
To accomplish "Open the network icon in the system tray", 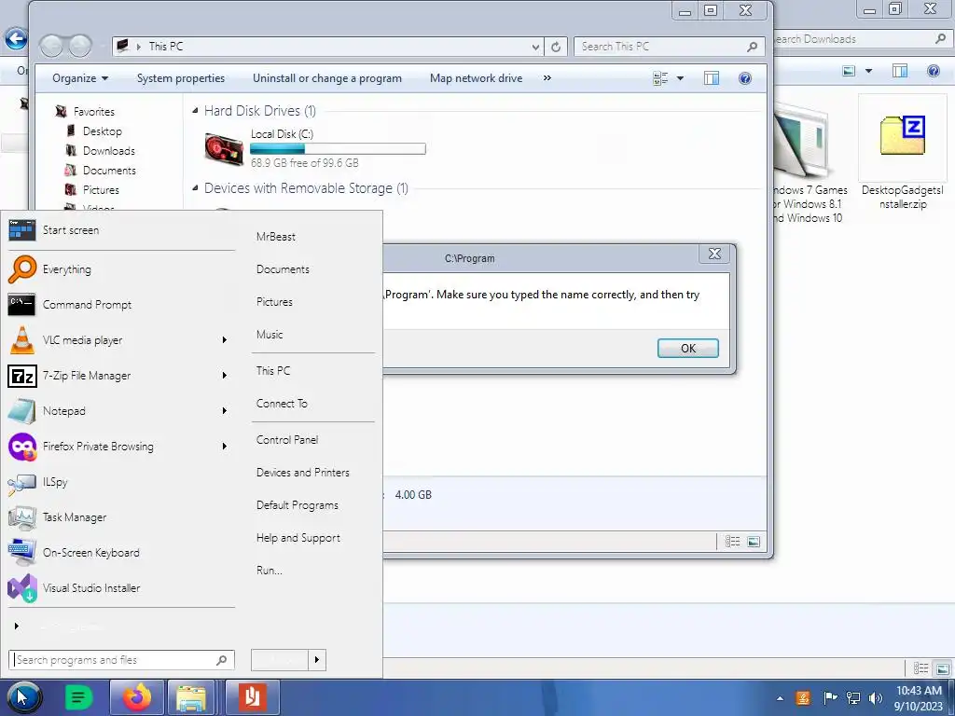I will (x=853, y=697).
